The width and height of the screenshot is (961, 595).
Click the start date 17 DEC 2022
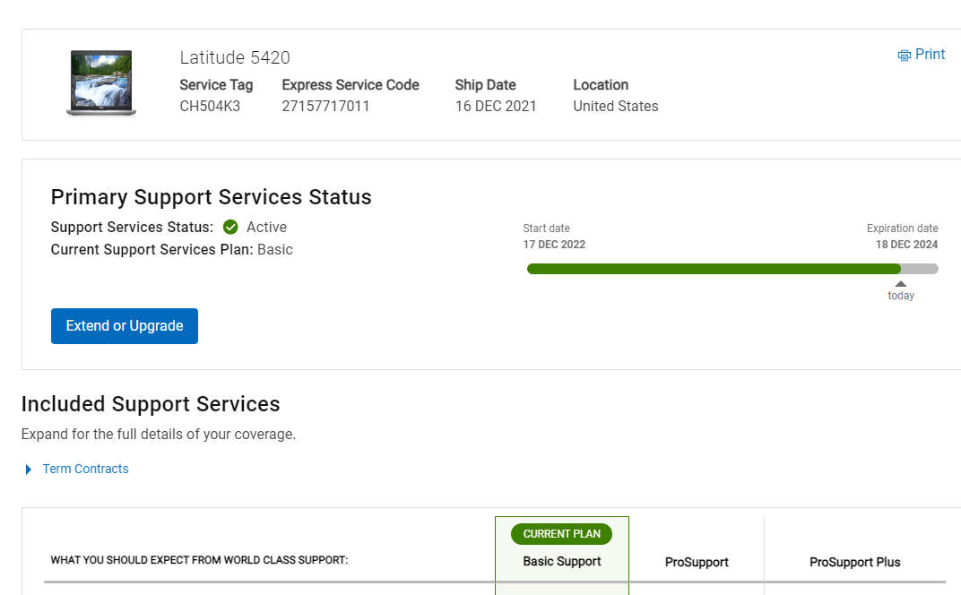pyautogui.click(x=554, y=245)
